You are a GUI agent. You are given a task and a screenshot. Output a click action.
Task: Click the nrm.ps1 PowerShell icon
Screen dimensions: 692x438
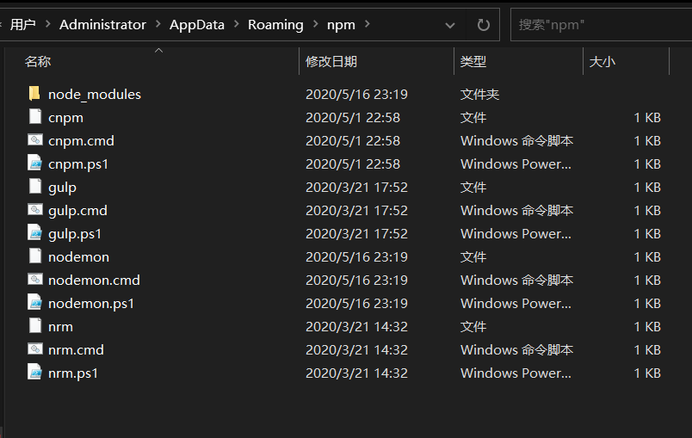35,373
